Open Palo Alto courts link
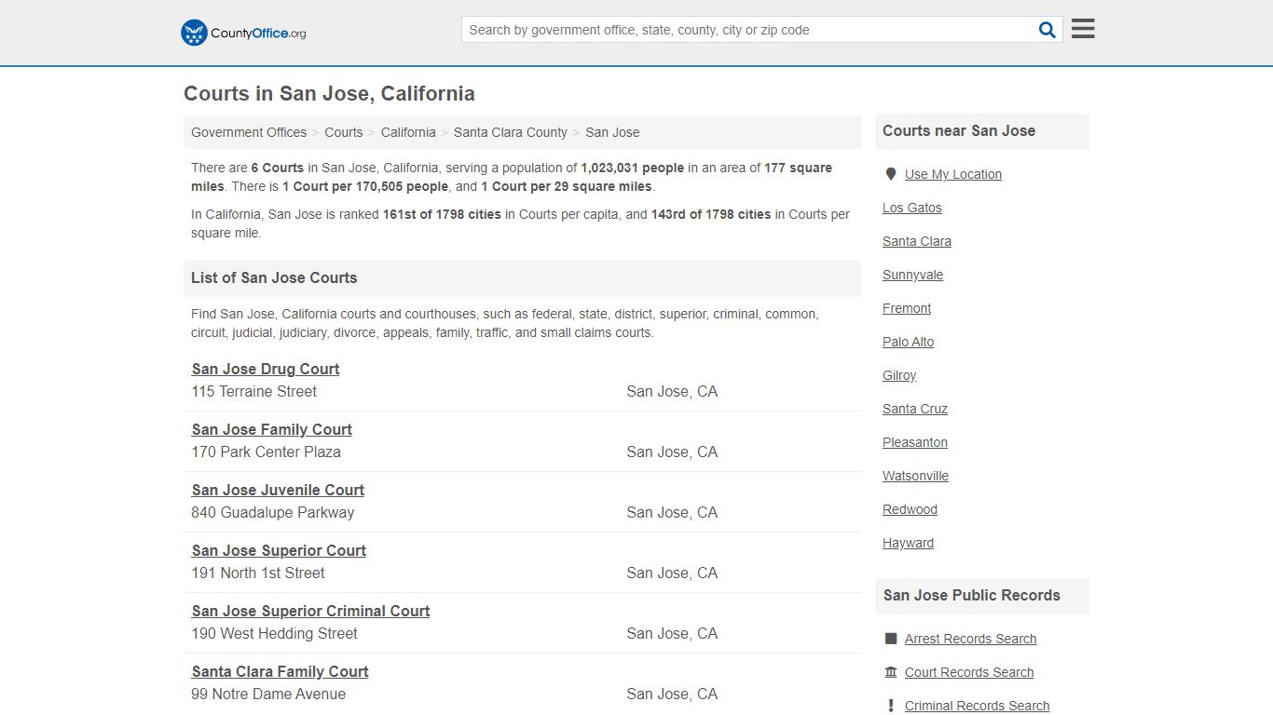 (x=909, y=342)
